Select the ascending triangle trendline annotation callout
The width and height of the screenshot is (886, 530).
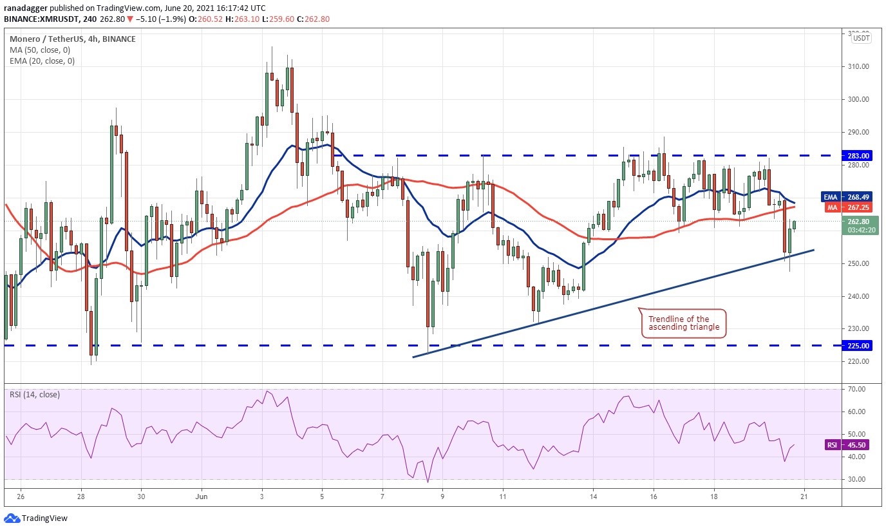coord(684,323)
